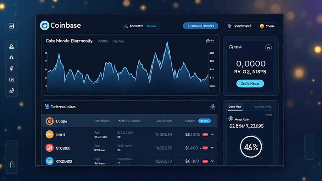This screenshot has width=322, height=181.
Task: Click the blue pill button in top header
Action: 200,26
